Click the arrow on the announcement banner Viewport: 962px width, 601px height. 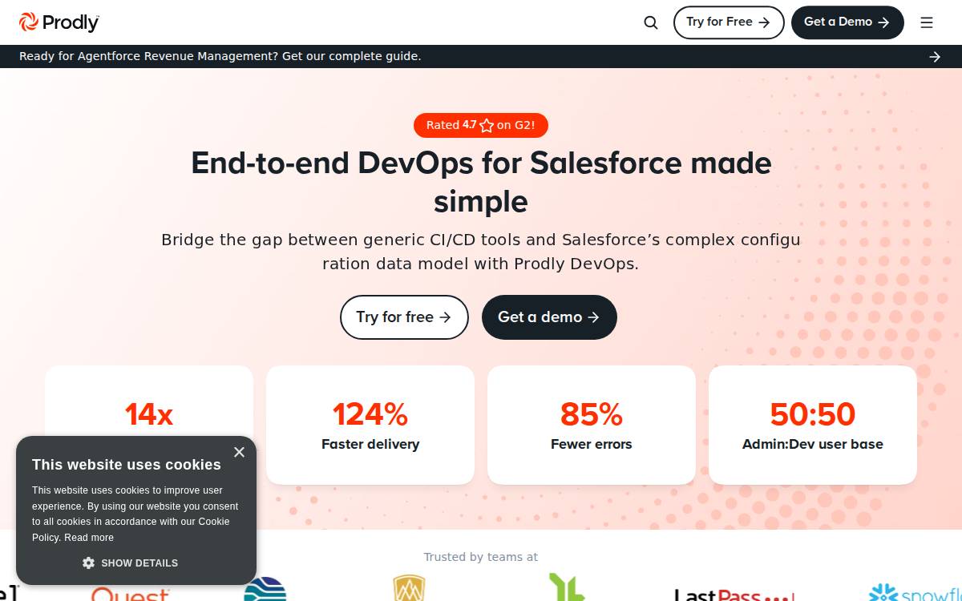coord(935,56)
